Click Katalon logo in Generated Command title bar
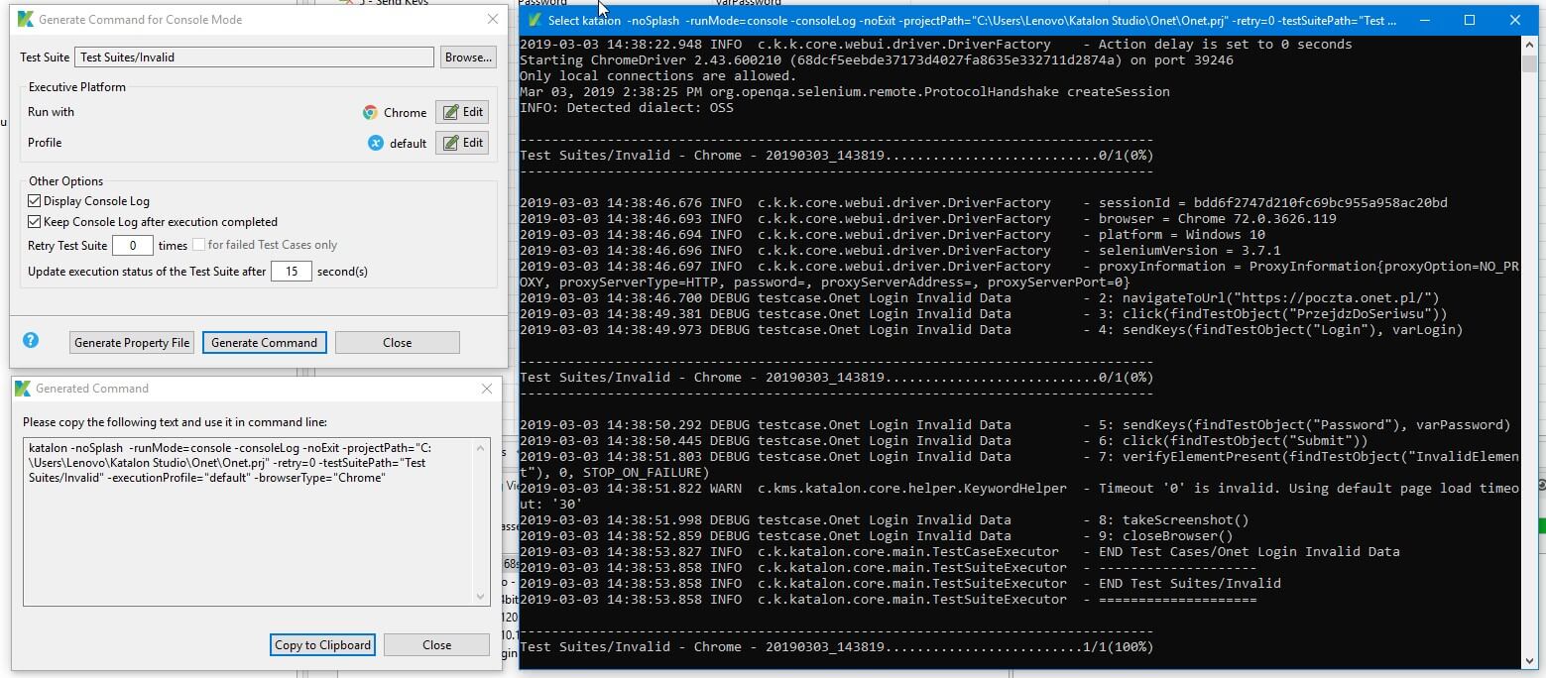This screenshot has width=1546, height=678. pyautogui.click(x=24, y=389)
